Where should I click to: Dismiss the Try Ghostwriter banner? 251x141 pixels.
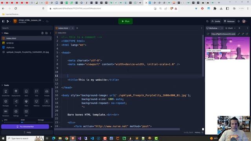tap(51, 127)
